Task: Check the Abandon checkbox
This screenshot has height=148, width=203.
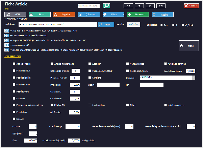Action: pyautogui.click(x=90, y=64)
